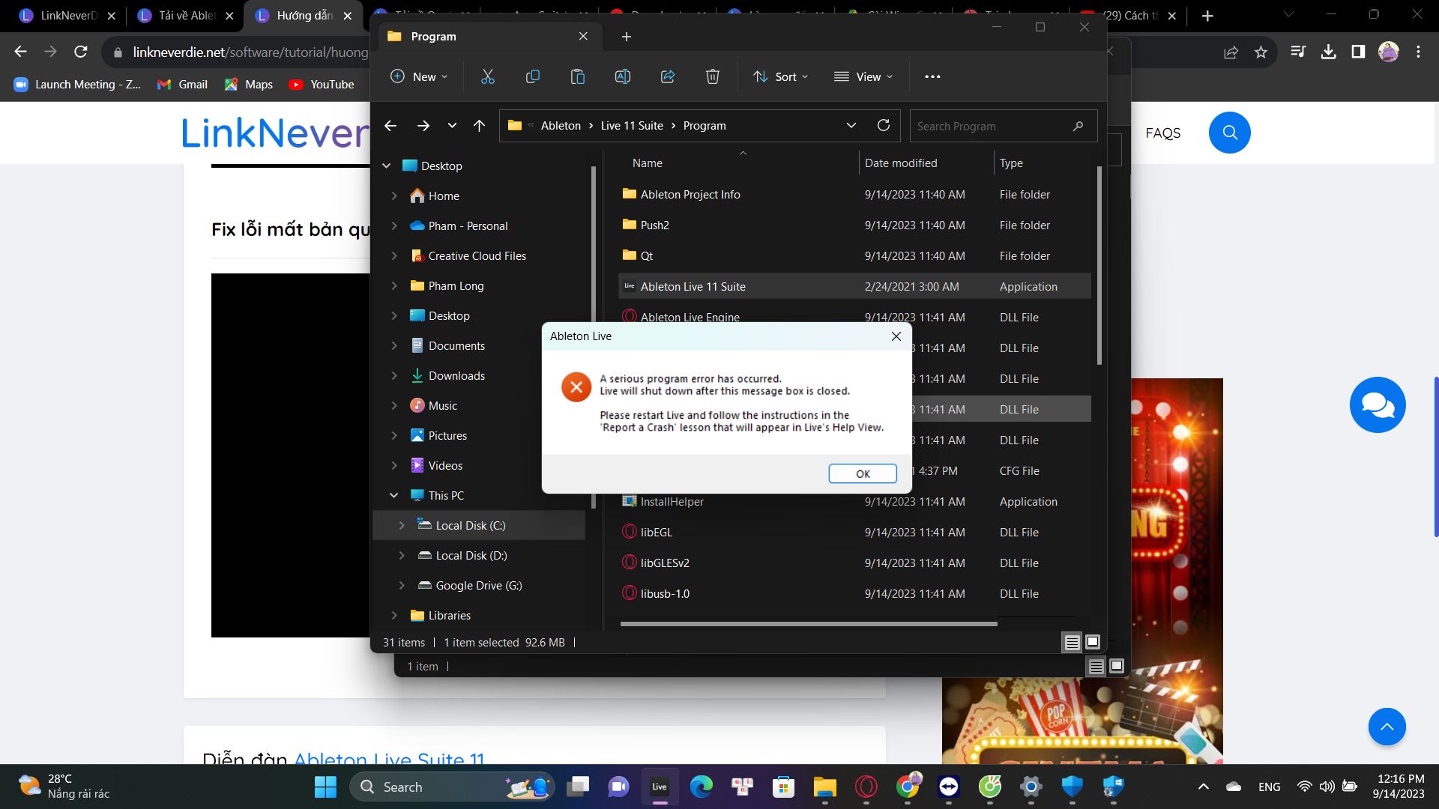1439x809 pixels.
Task: Close the Ableton Live error dialog with X
Action: pos(896,336)
